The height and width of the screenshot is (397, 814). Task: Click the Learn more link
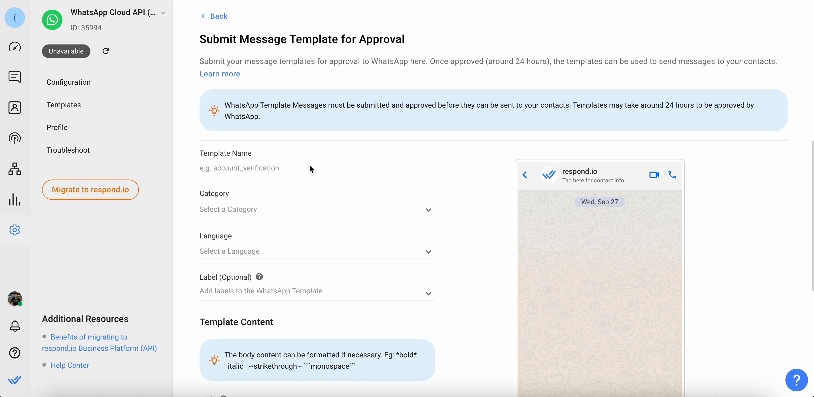tap(220, 74)
